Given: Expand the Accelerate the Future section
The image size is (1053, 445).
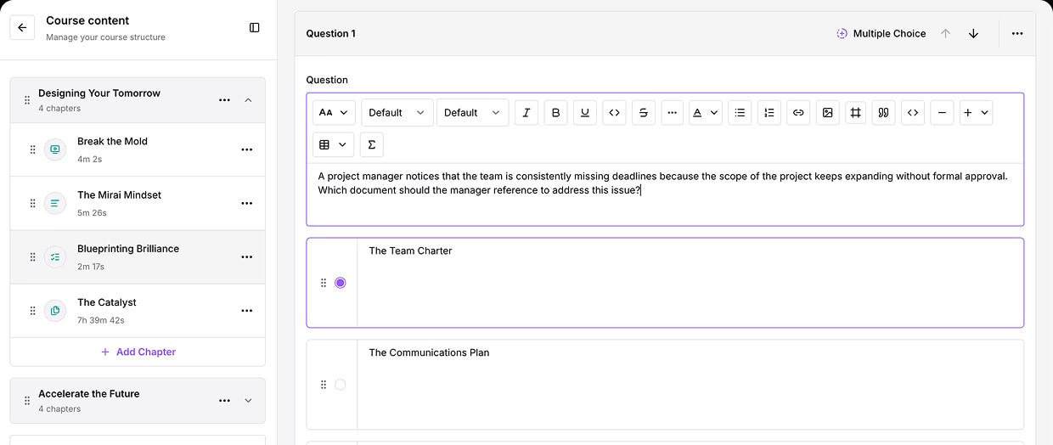Looking at the screenshot, I should click(248, 401).
